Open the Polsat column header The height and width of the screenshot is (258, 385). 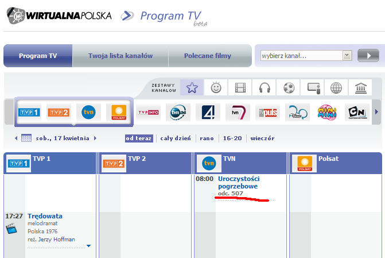336,163
